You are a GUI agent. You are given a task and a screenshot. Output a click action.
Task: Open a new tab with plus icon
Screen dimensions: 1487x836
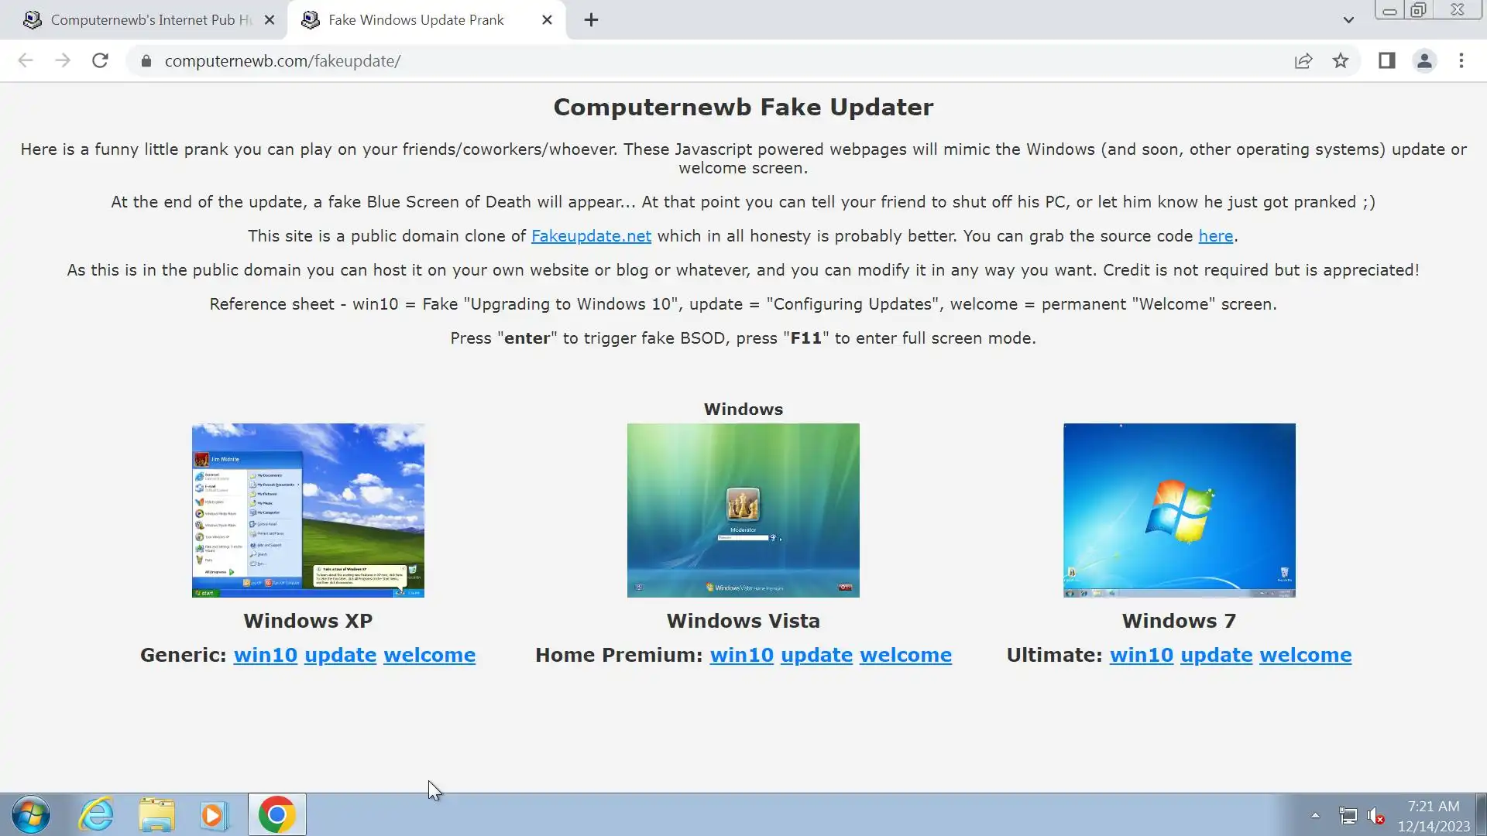(591, 20)
